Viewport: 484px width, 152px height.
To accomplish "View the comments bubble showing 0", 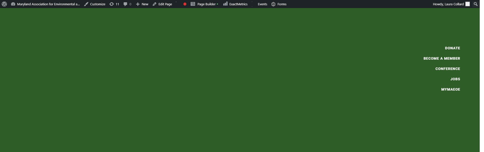I will tap(127, 4).
